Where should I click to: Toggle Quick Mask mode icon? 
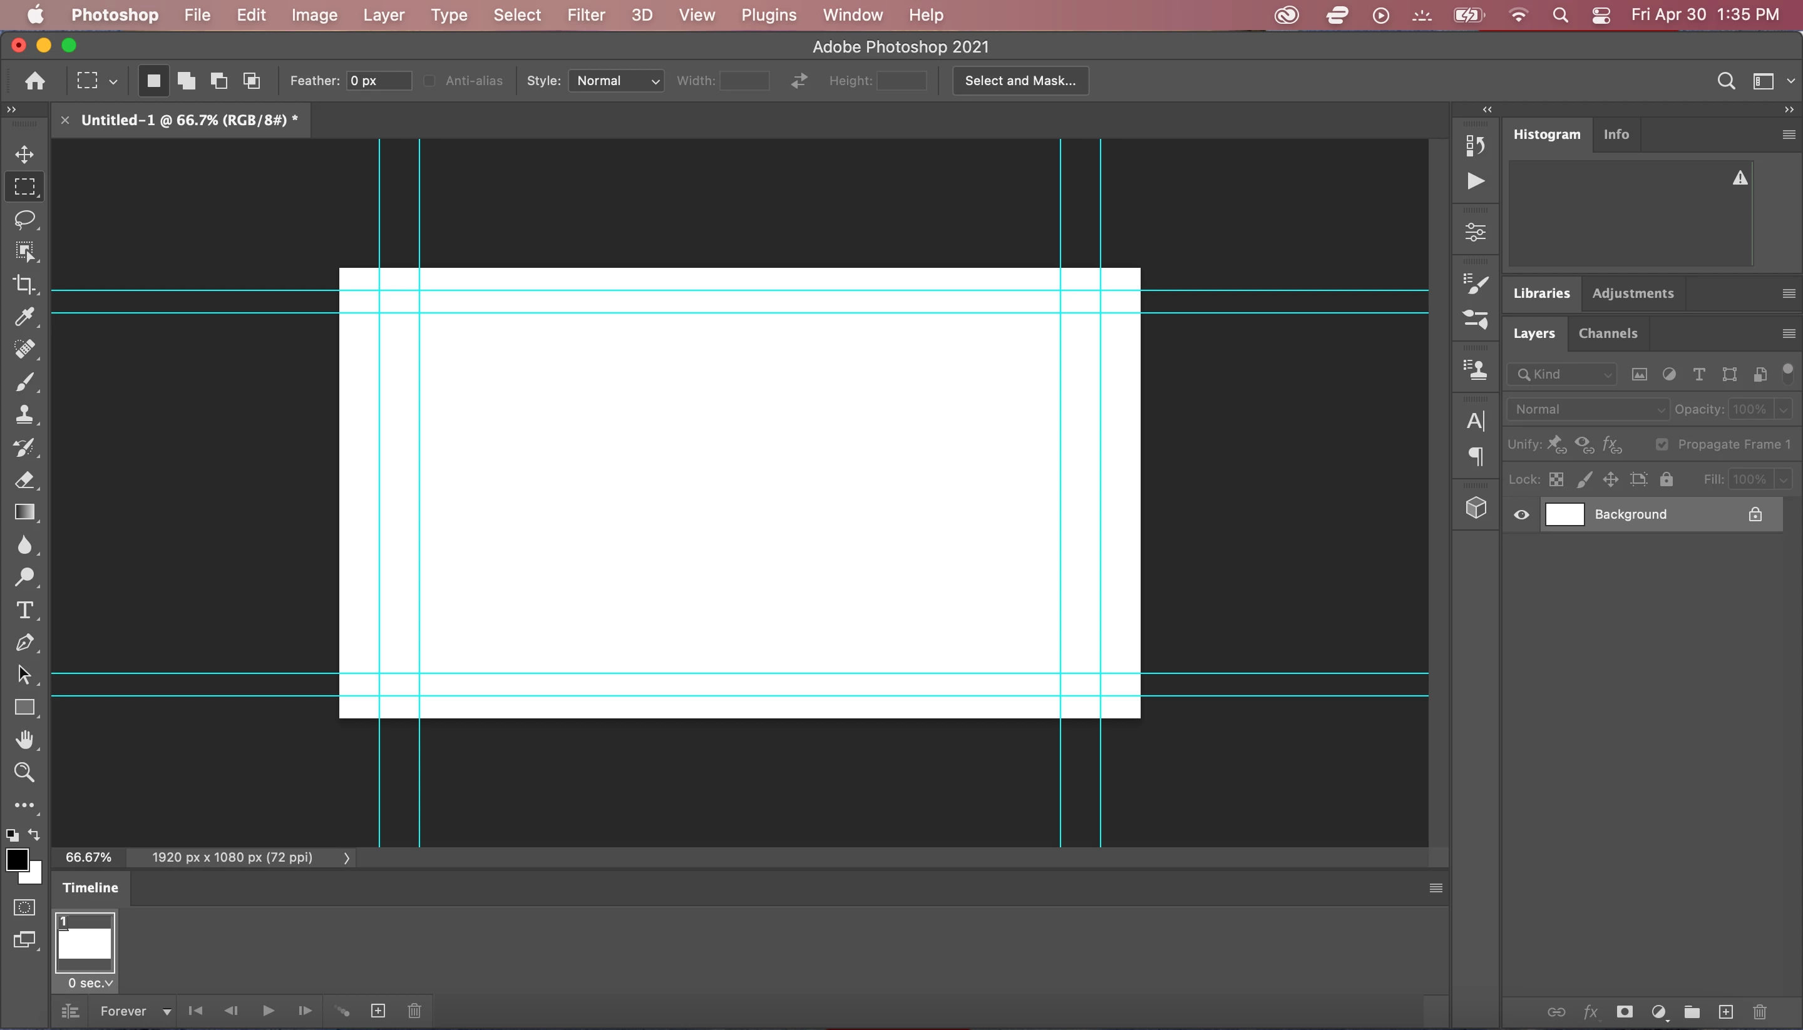(24, 907)
